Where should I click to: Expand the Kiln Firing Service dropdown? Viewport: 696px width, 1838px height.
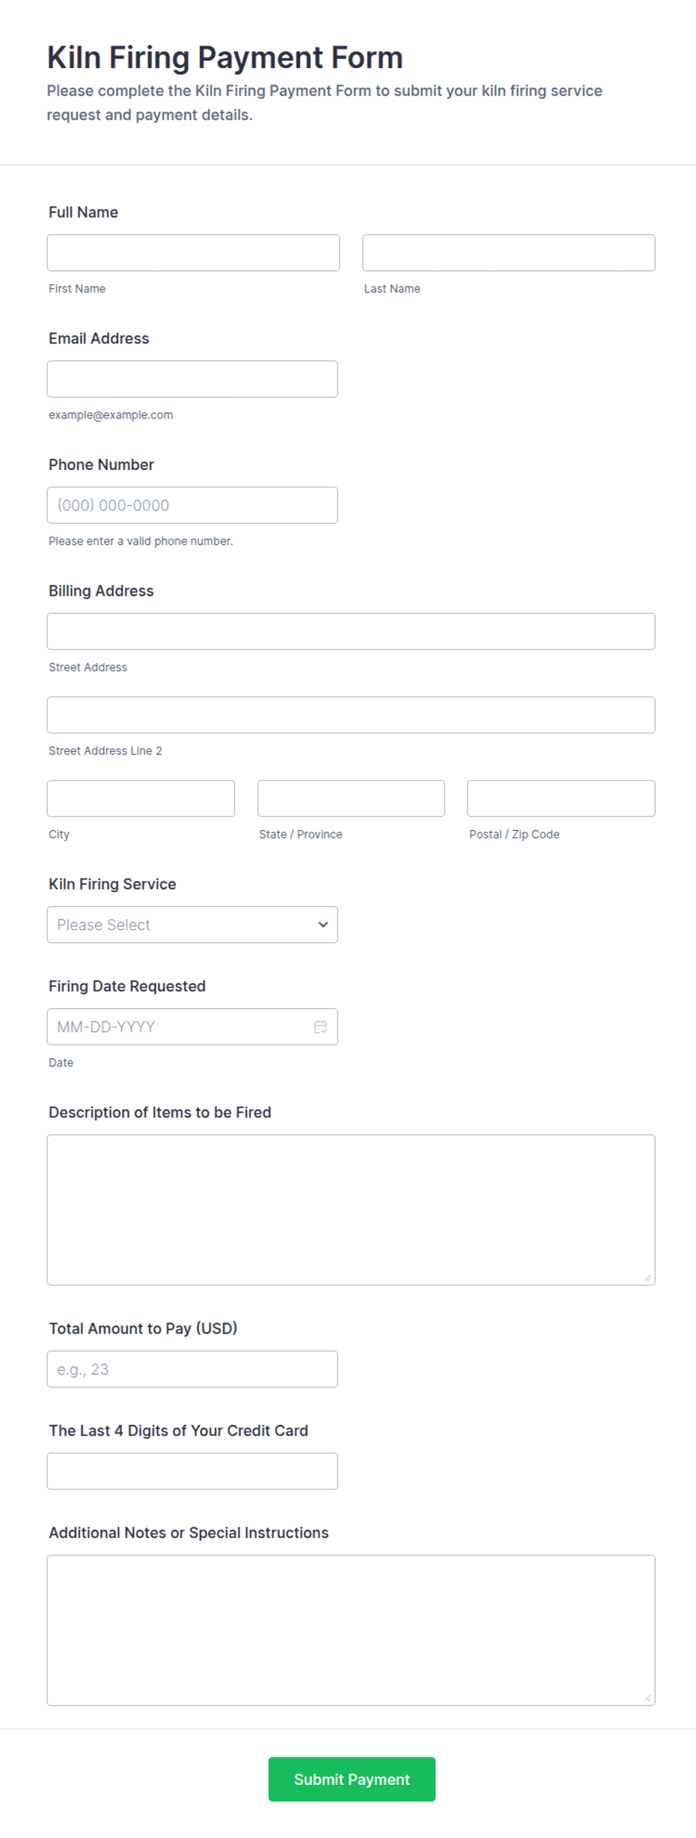(x=192, y=924)
